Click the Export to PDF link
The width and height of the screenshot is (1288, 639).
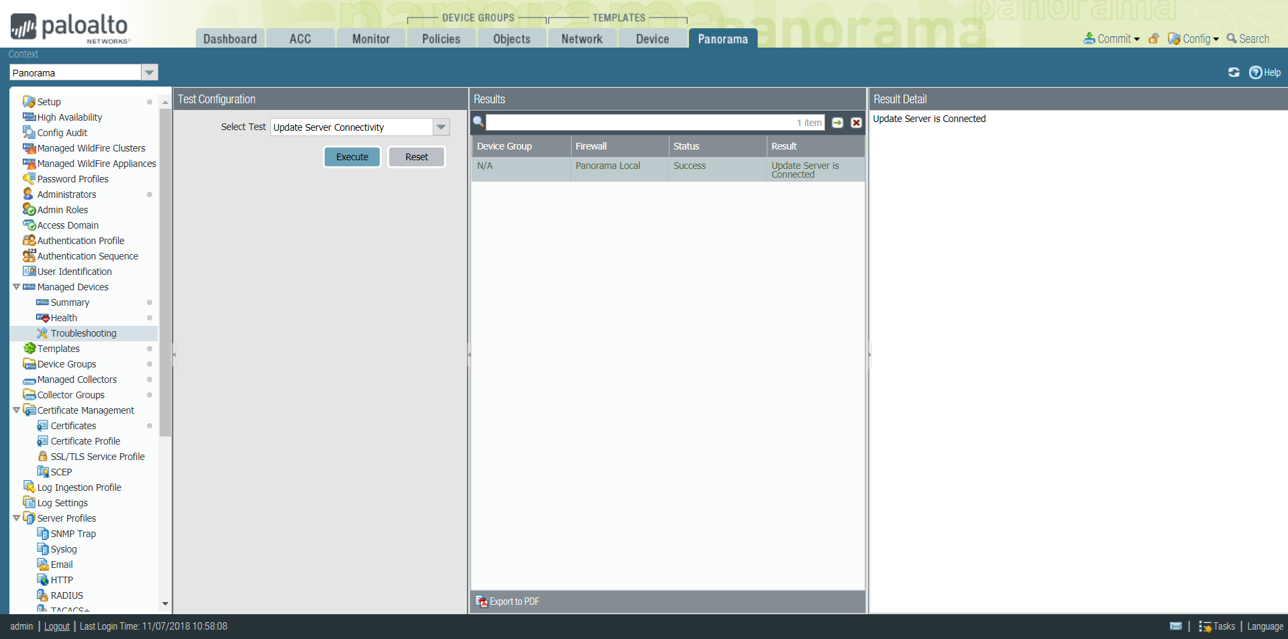pos(515,601)
